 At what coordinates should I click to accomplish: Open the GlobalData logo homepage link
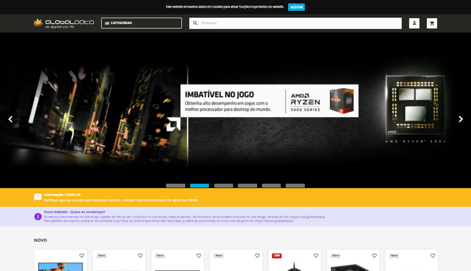tap(63, 23)
